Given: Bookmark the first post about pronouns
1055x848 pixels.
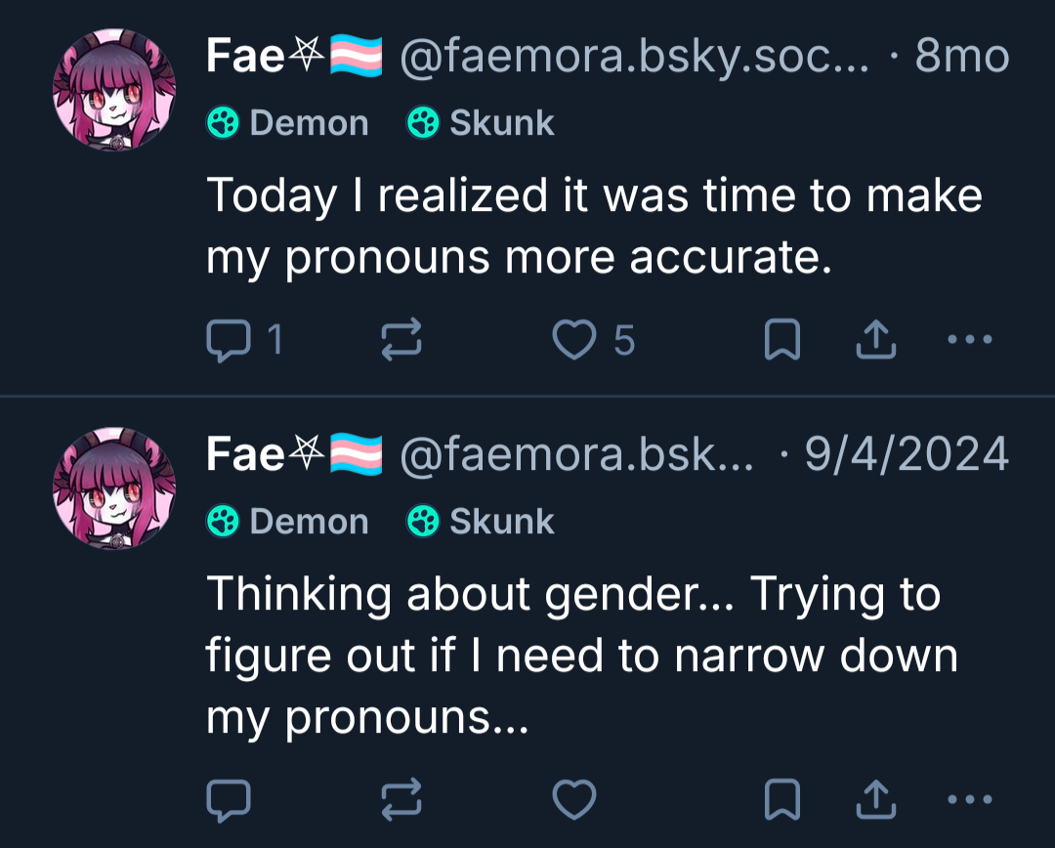Looking at the screenshot, I should tap(781, 340).
